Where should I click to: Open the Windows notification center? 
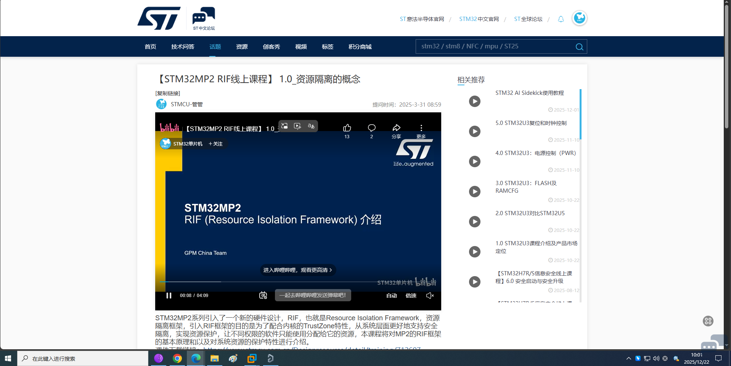(718, 358)
